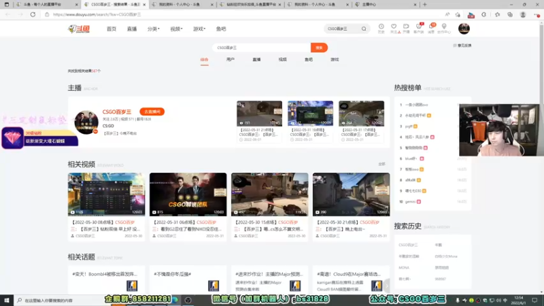Click the CSGO百岁三 anchor name link

point(116,112)
